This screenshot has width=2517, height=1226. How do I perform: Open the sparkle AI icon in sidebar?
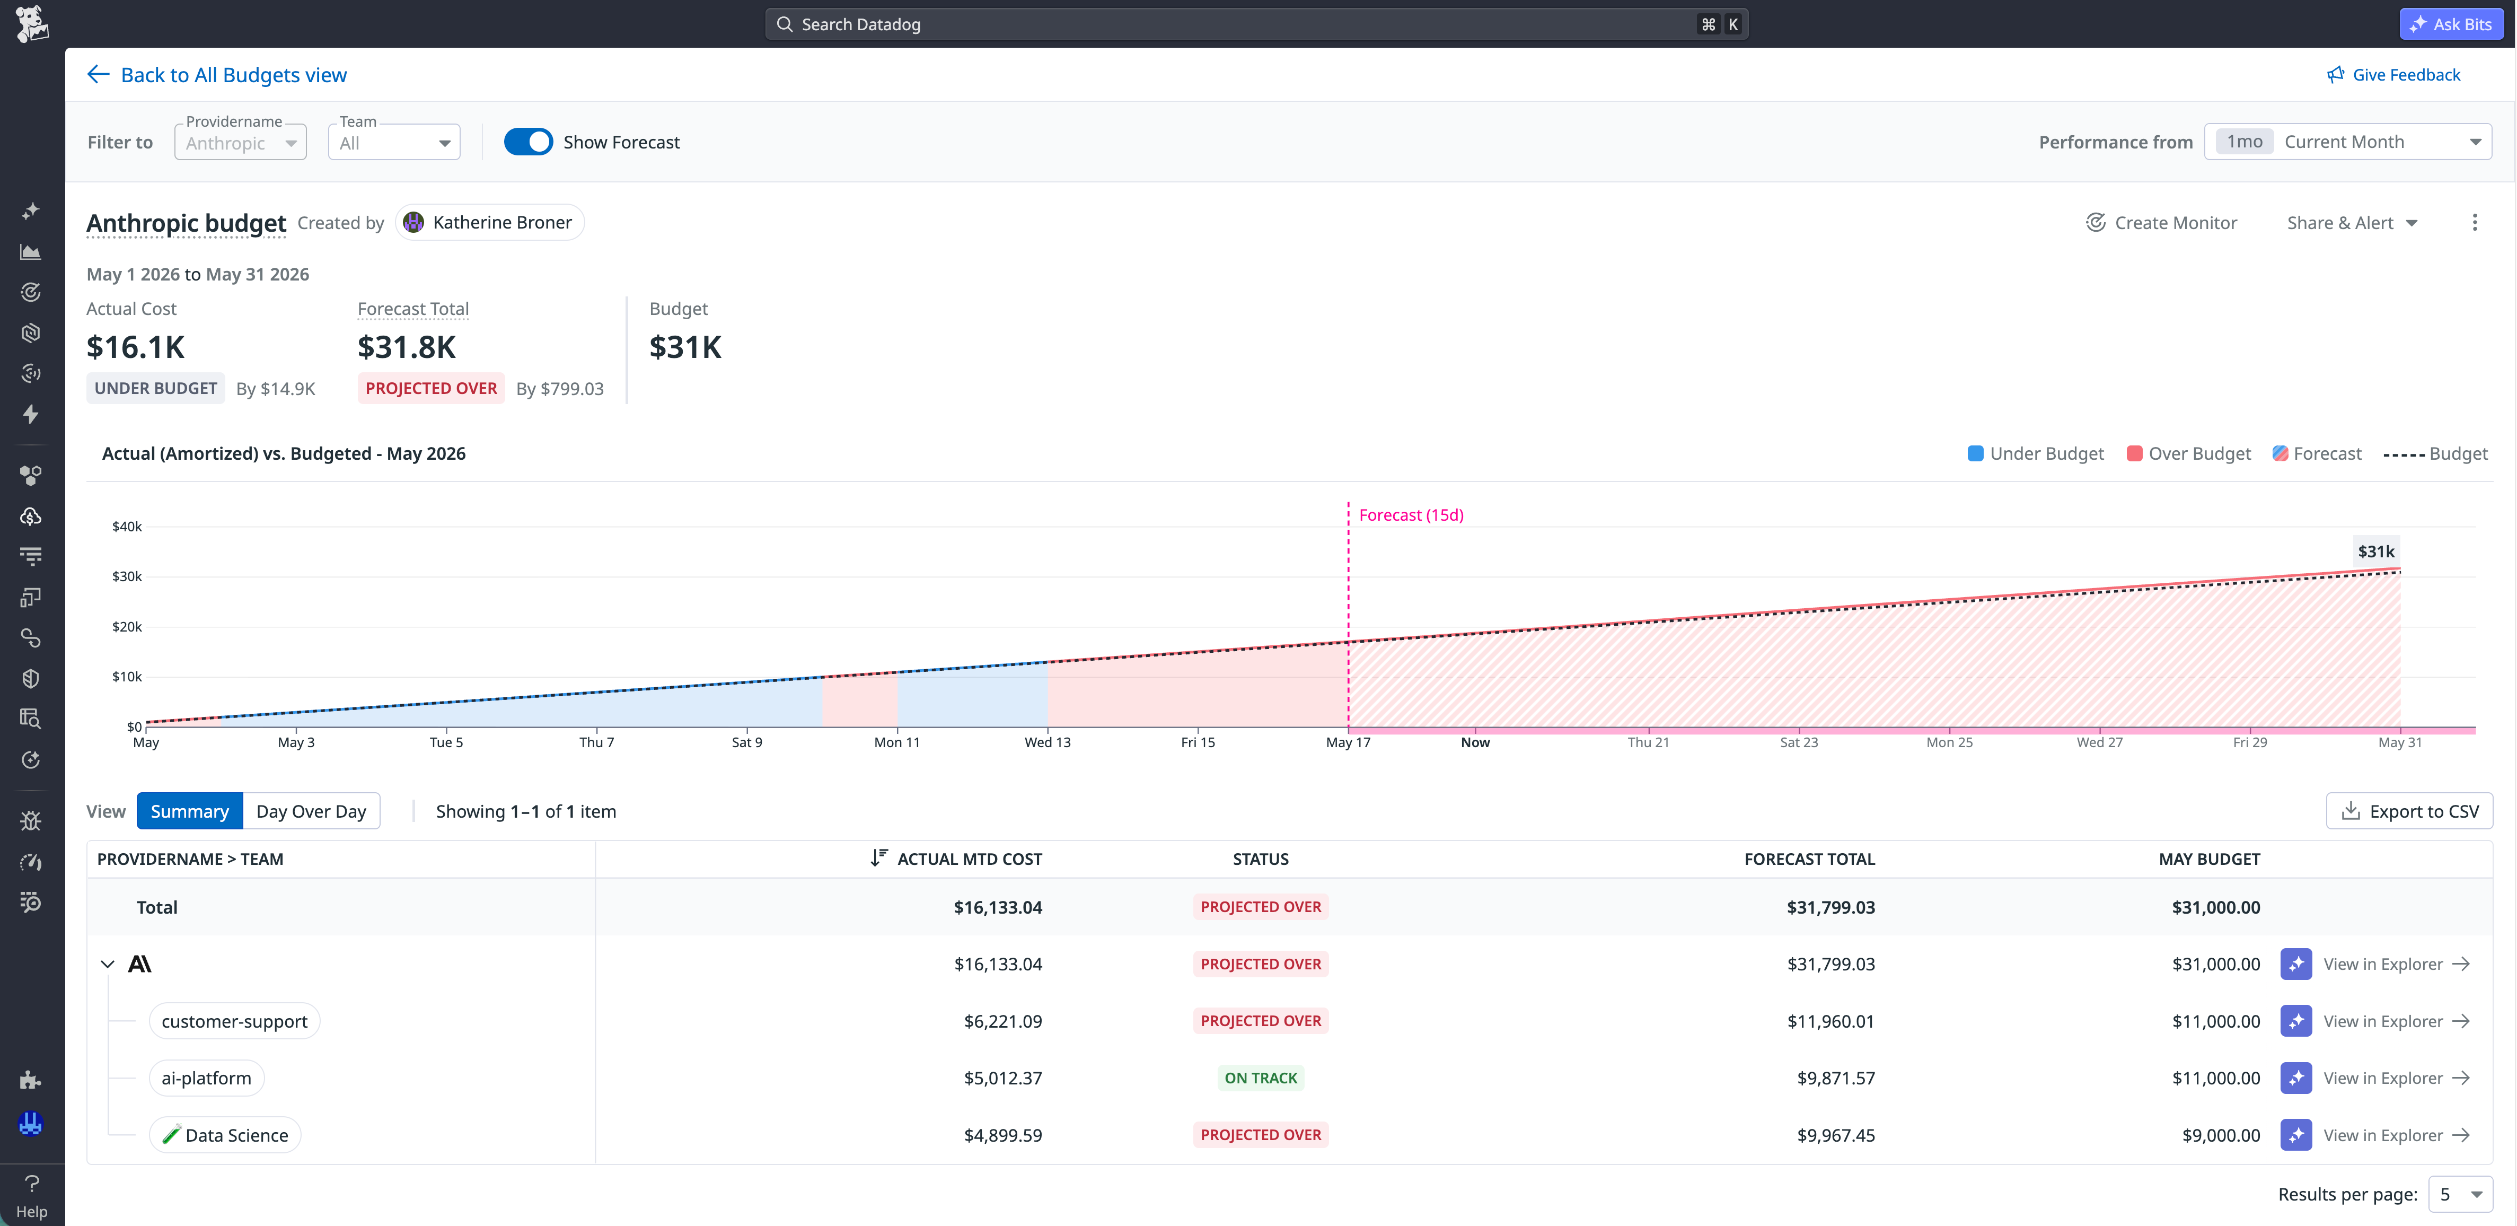coord(31,210)
